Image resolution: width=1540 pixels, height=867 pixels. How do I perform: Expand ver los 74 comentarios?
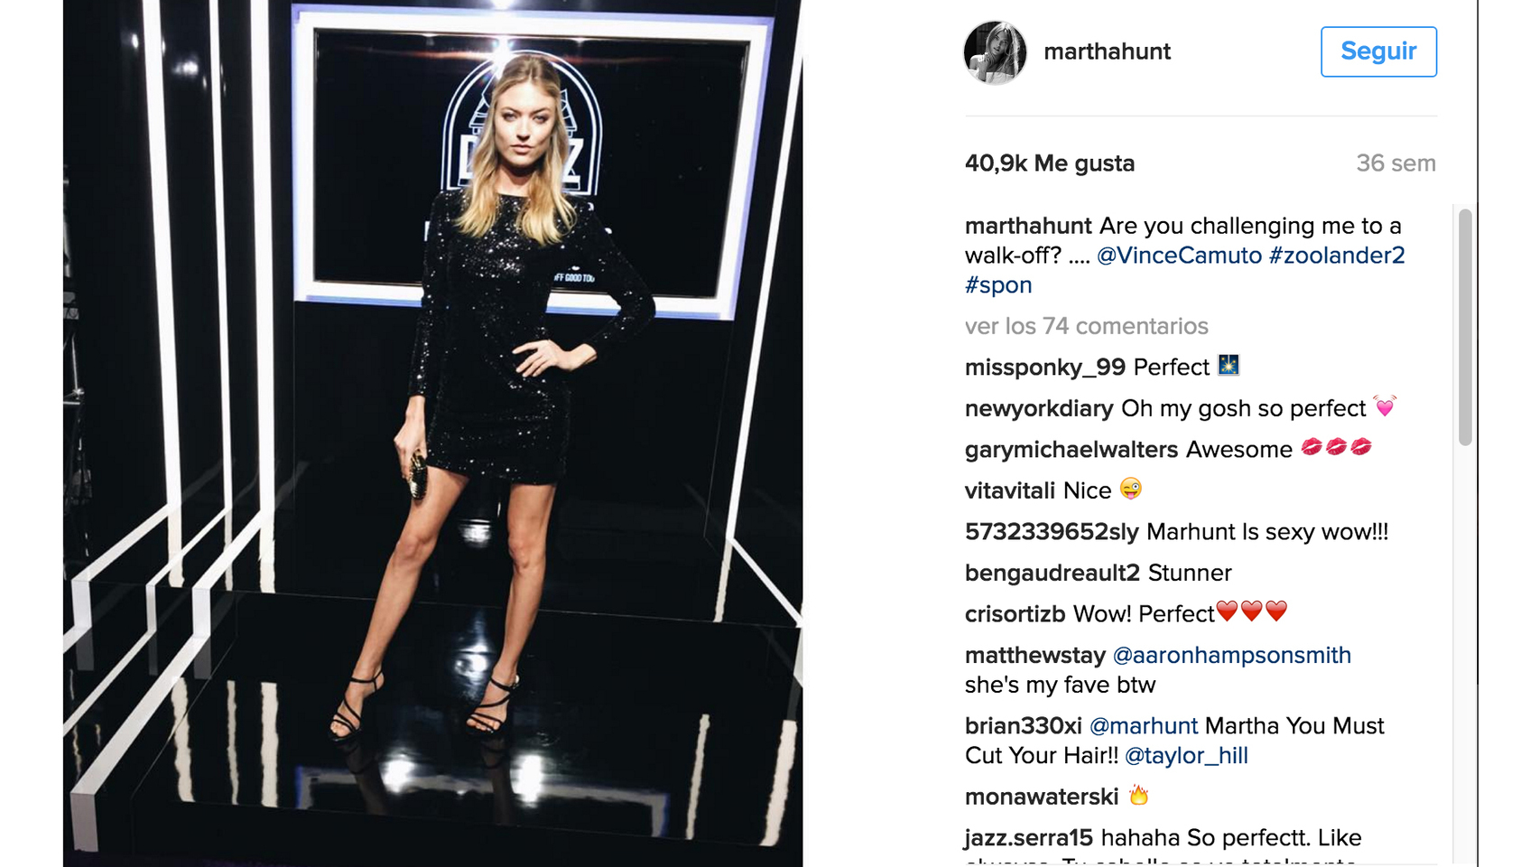point(1086,326)
